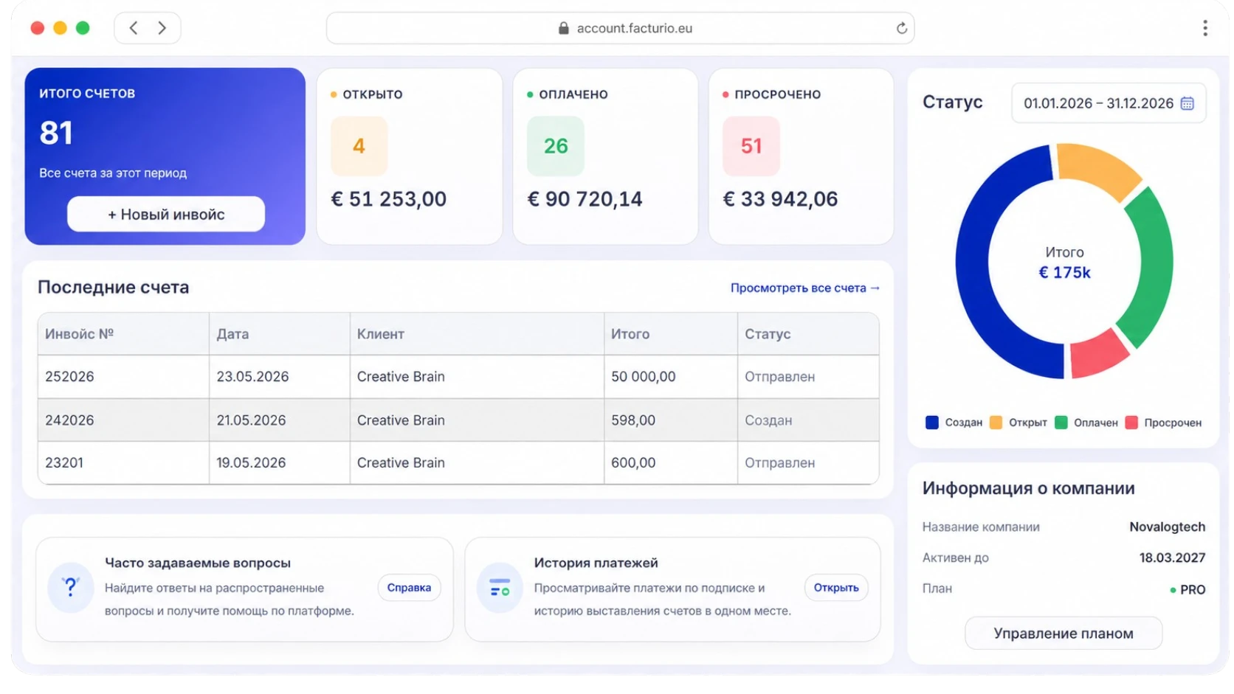Viewport: 1234px width, 694px height.
Task: Open the calendar icon in date range
Action: 1187,103
